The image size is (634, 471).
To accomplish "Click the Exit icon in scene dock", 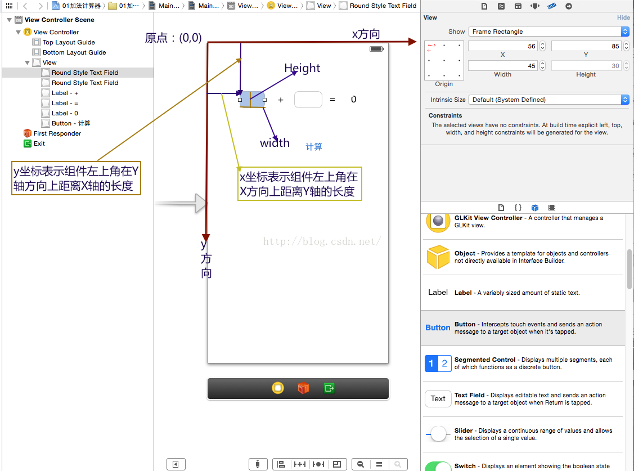I will click(x=329, y=388).
